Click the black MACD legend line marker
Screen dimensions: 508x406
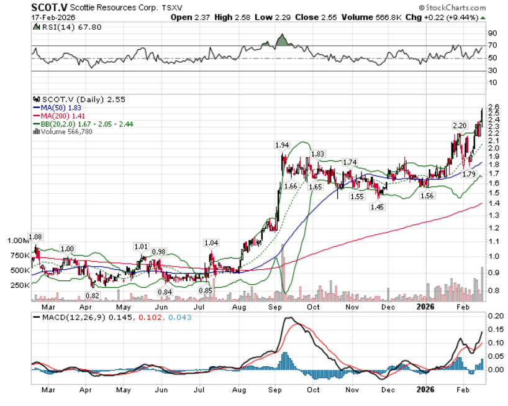37,317
